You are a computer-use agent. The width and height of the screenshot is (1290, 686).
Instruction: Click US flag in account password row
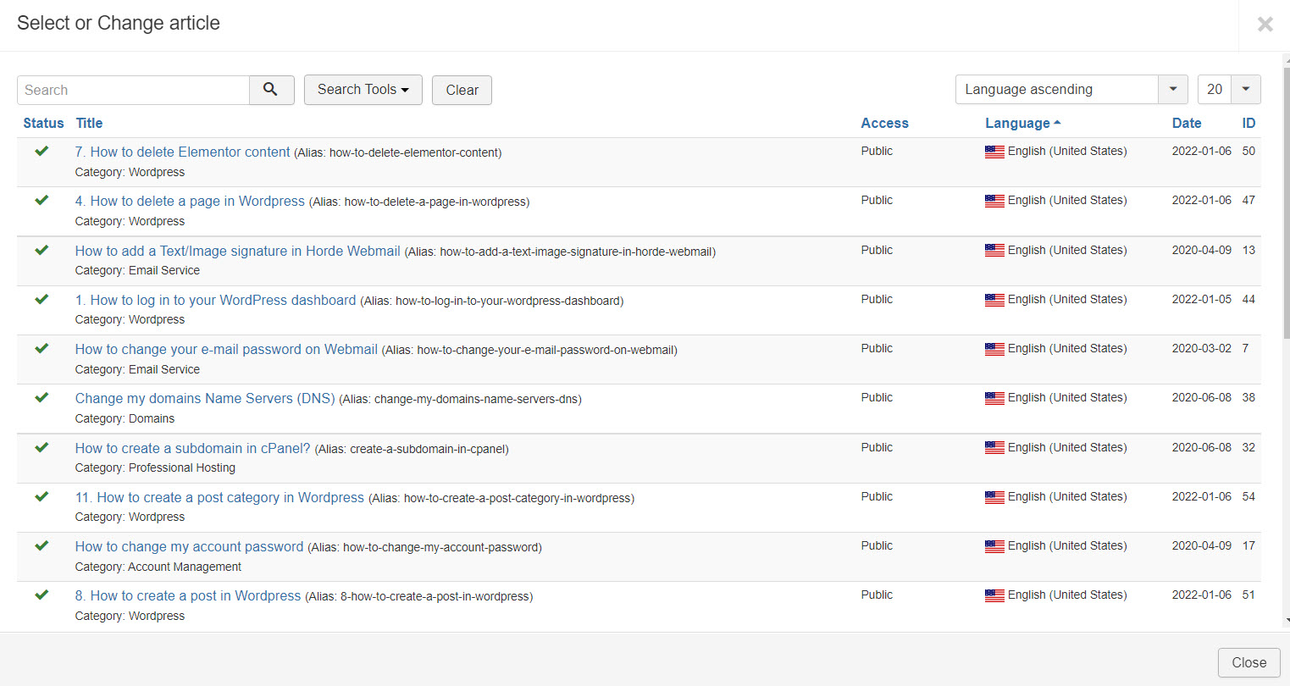pos(994,546)
